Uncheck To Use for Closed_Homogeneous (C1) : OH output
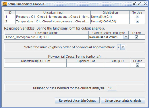The width and height of the screenshot is (149, 108). (x=137, y=37)
